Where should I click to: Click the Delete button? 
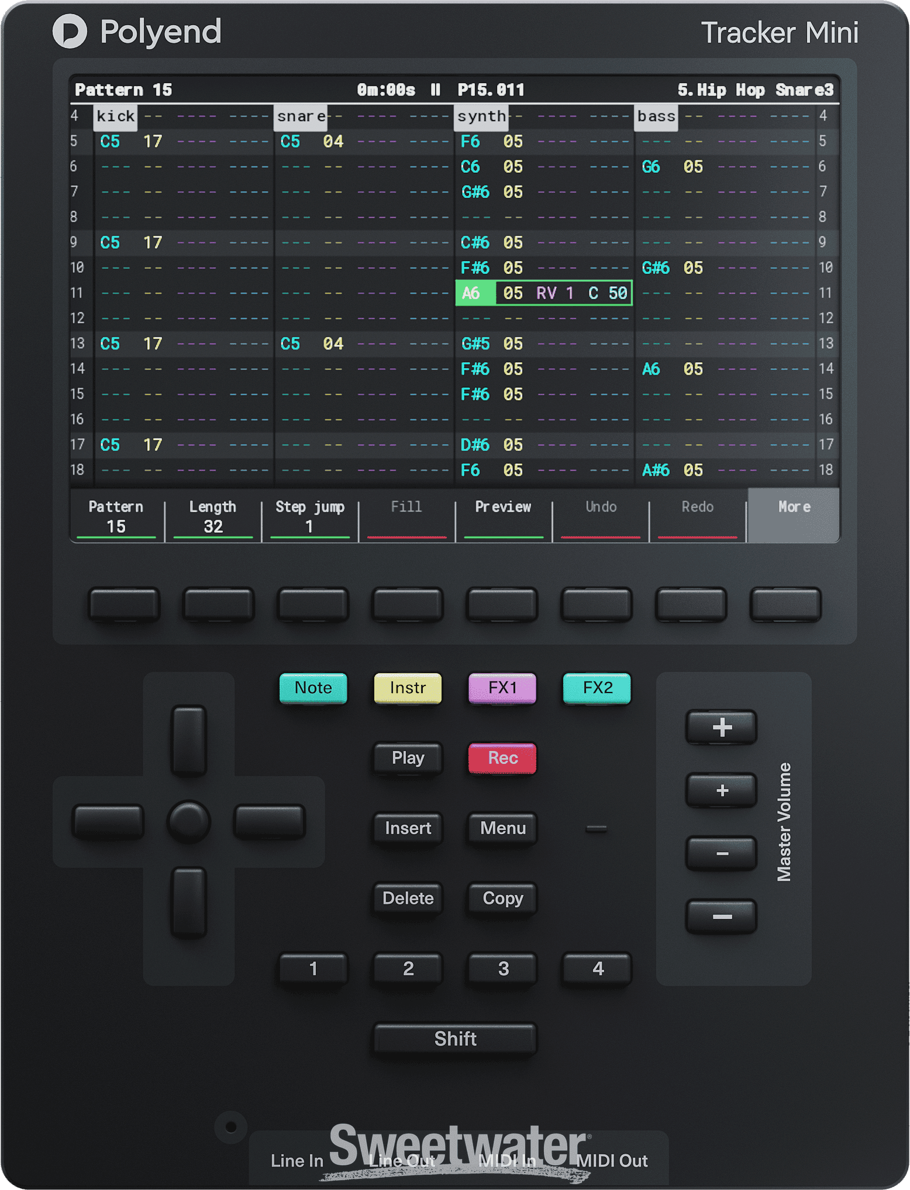pos(408,898)
